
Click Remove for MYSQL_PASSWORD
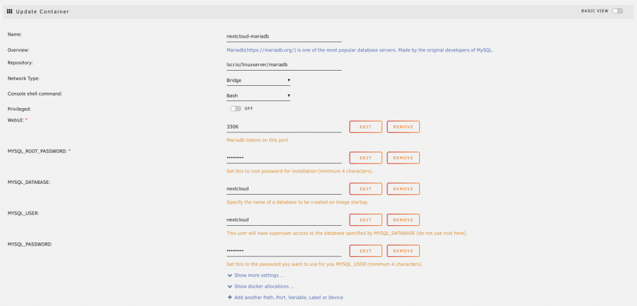click(x=403, y=251)
